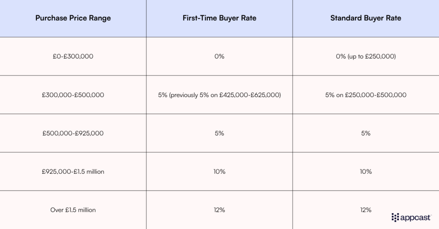The image size is (439, 229).
Task: Select the standard buyer 12% rate cell
Action: click(x=366, y=210)
